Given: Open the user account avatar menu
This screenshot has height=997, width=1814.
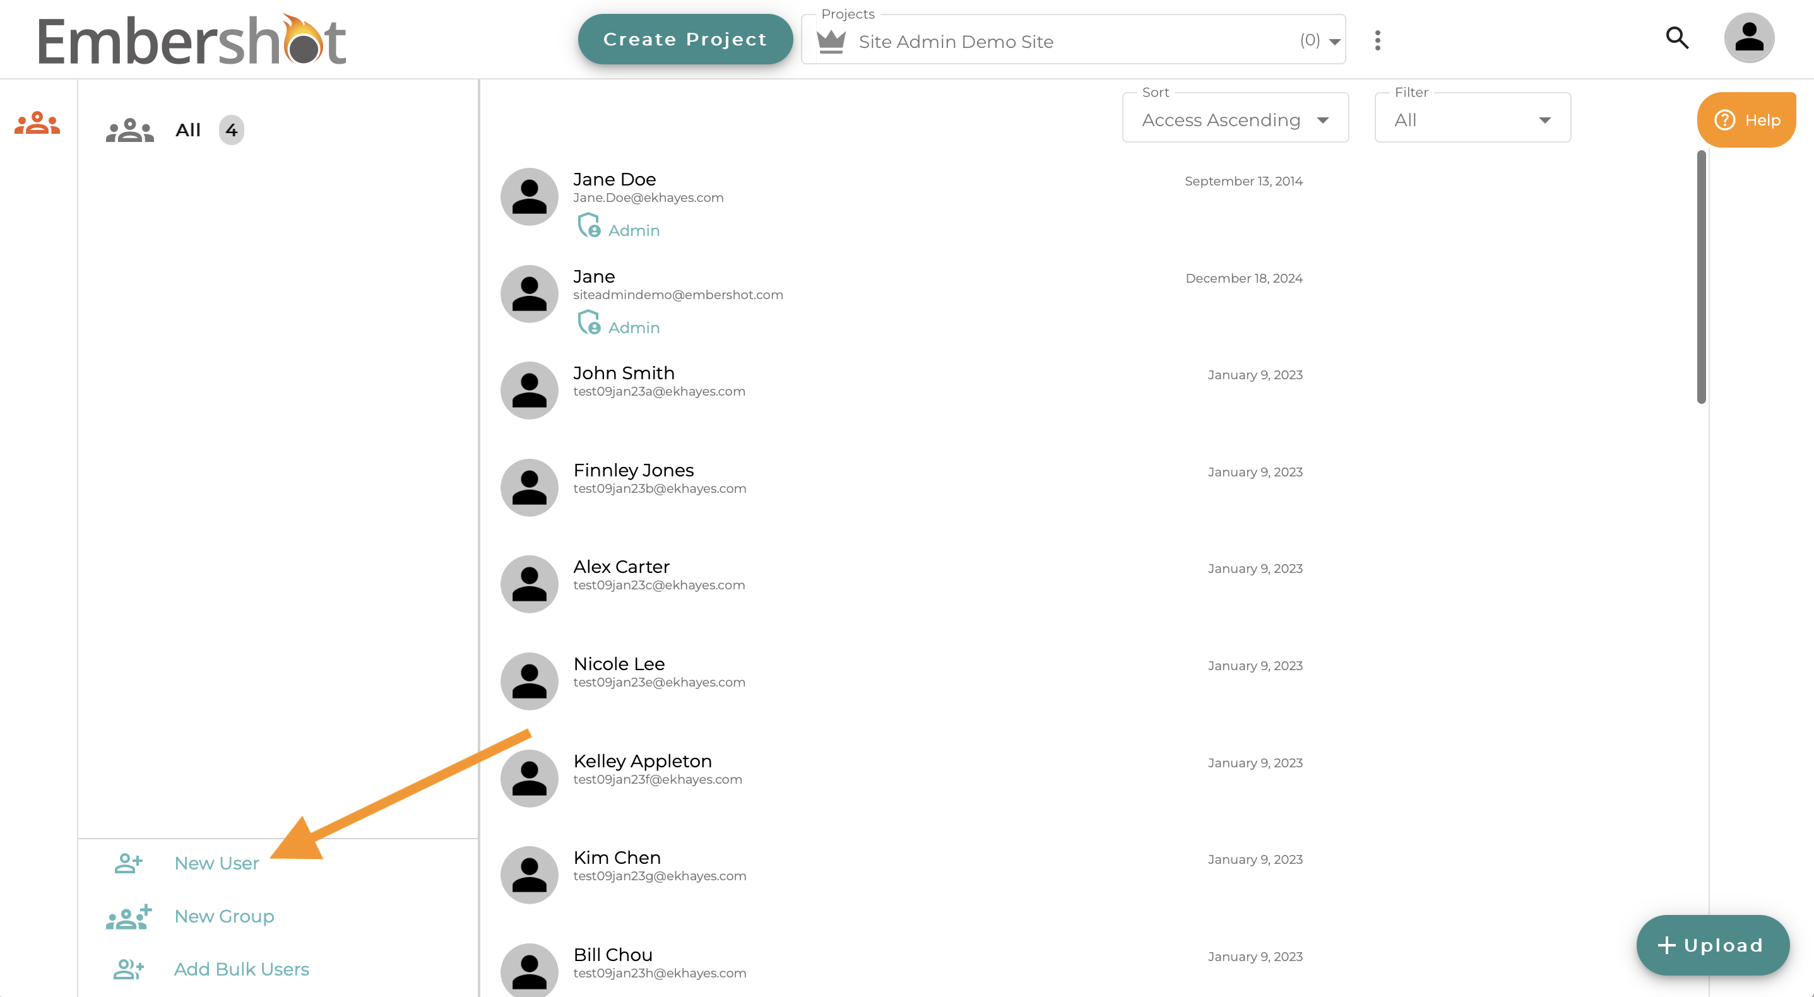Looking at the screenshot, I should coord(1748,38).
